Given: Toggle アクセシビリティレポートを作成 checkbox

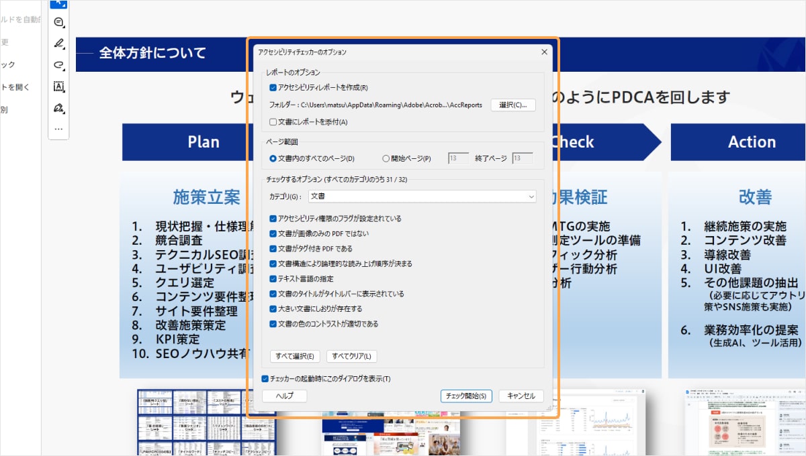Looking at the screenshot, I should point(273,87).
